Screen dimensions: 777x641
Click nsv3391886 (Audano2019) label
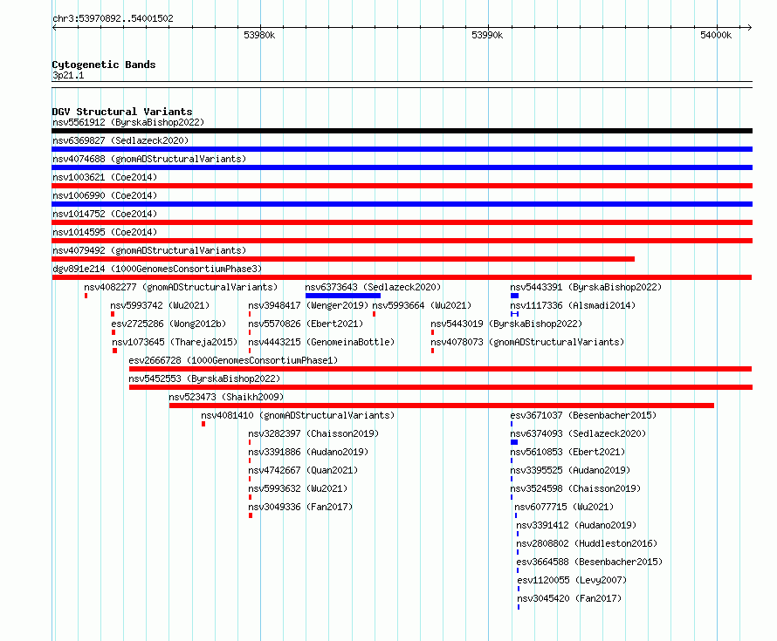(x=308, y=452)
